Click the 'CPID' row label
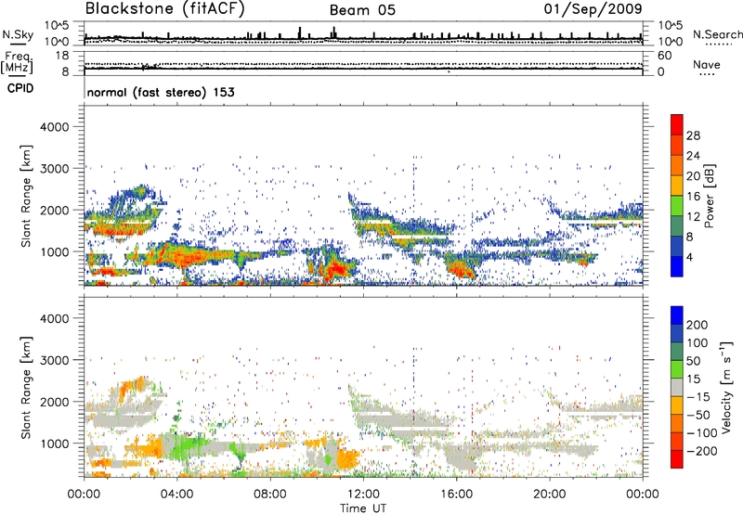The width and height of the screenshot is (743, 514). [x=20, y=88]
